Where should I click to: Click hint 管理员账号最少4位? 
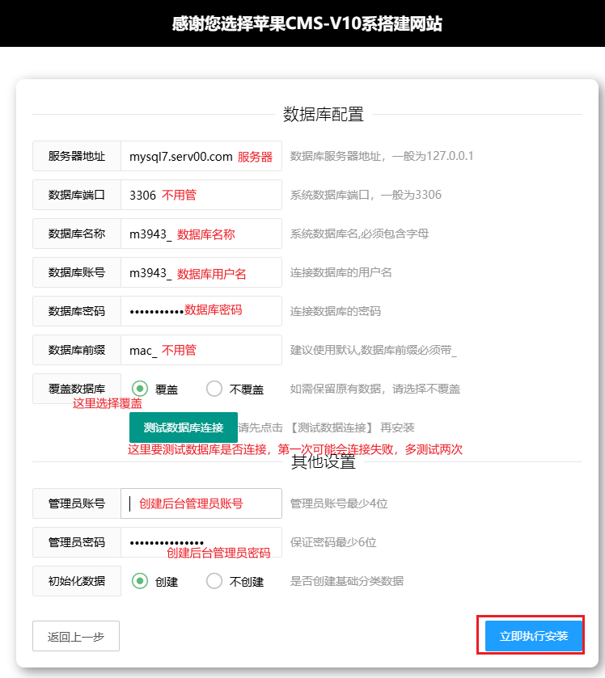338,503
